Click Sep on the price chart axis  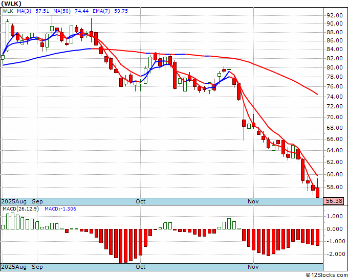tap(37, 201)
